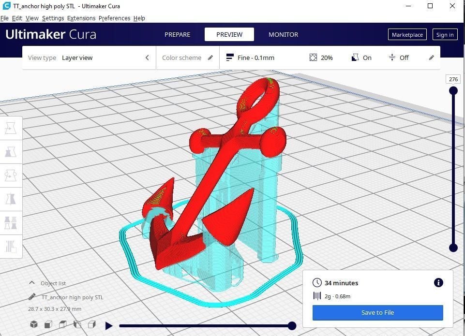Select TT_anchor high poly STL in object list
The image size is (465, 336).
[x=73, y=297]
